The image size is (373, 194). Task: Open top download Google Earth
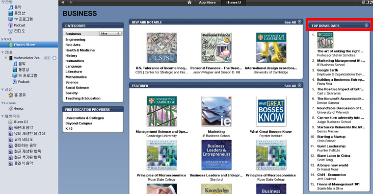[x=327, y=70]
